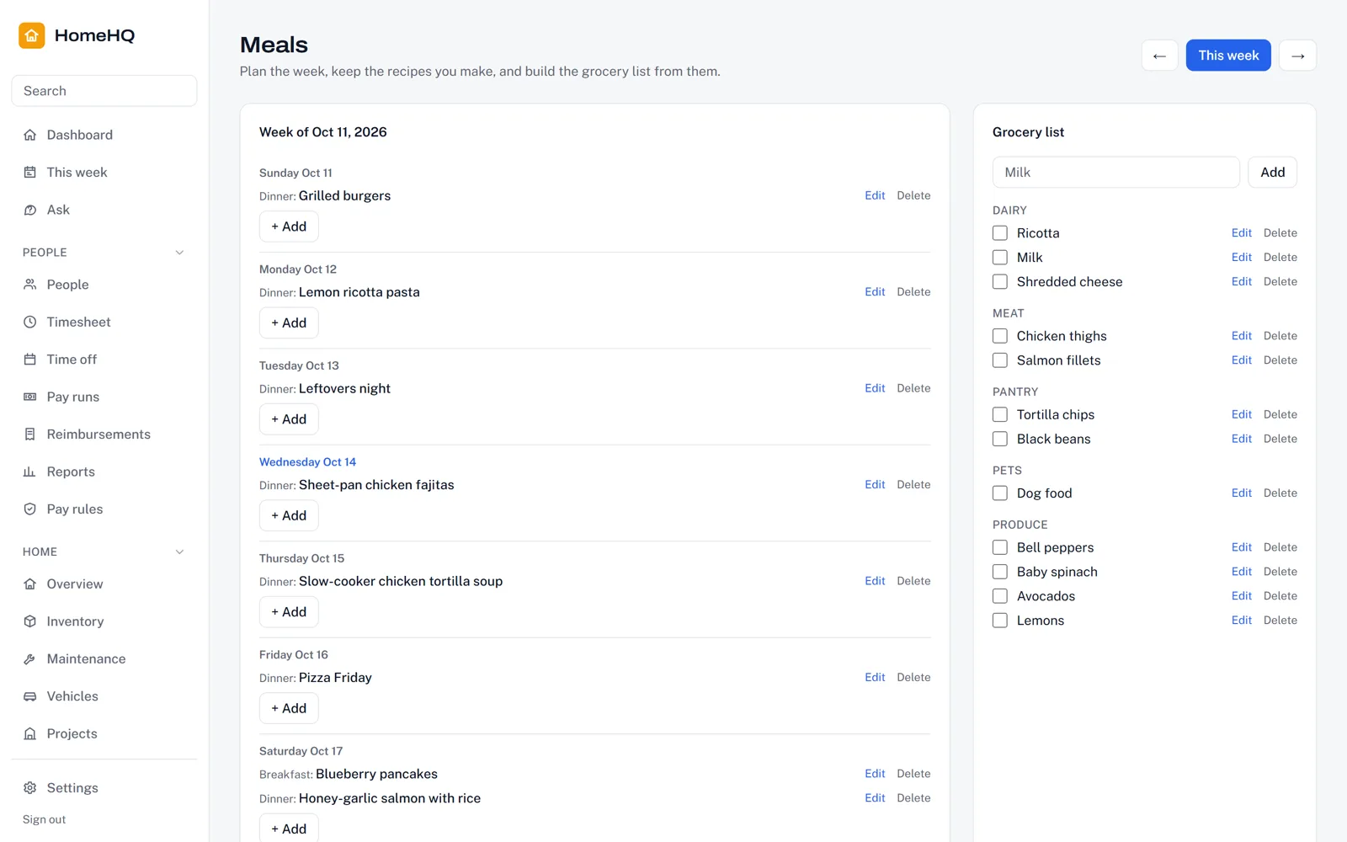Check off Ricotta in grocery list
The image size is (1347, 842).
pyautogui.click(x=1000, y=233)
